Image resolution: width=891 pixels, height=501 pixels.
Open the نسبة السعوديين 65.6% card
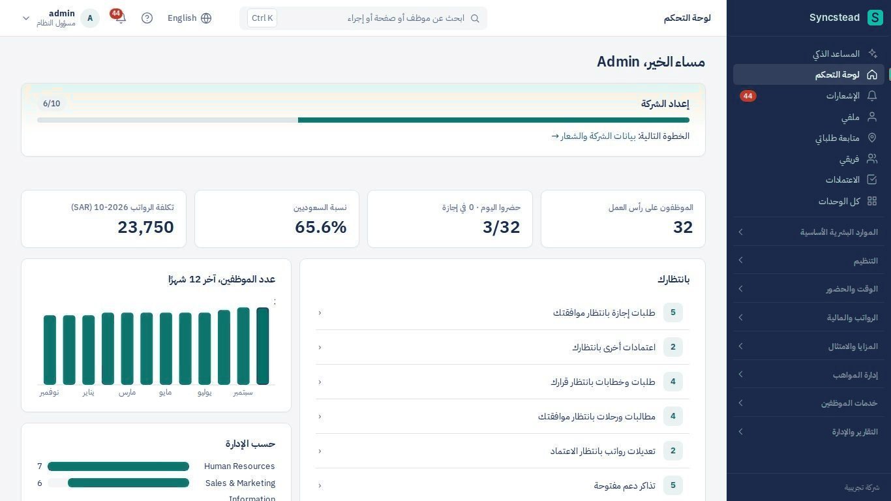[x=277, y=219]
